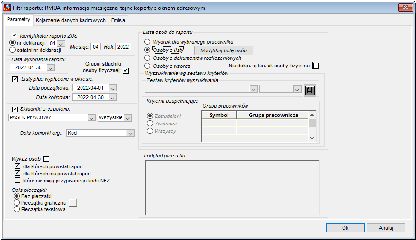
Task: Click inside the Podgląd pieczątki preview area
Action: [232, 188]
